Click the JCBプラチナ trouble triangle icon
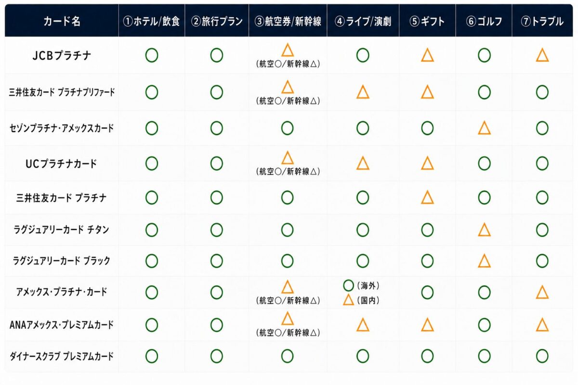The image size is (578, 385). pos(542,55)
